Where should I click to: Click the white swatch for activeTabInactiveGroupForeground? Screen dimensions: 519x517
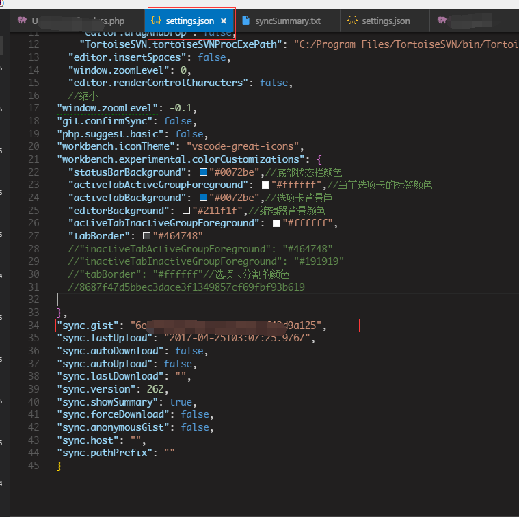coord(276,223)
